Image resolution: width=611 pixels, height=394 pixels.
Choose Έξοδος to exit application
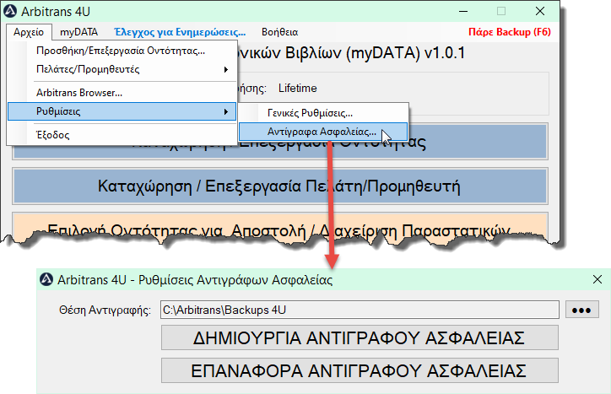click(x=122, y=135)
